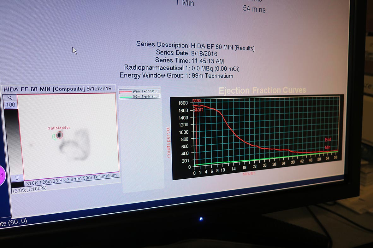Click the Start marker on the curve
Image resolution: width=373 pixels, height=248 pixels.
point(198,110)
